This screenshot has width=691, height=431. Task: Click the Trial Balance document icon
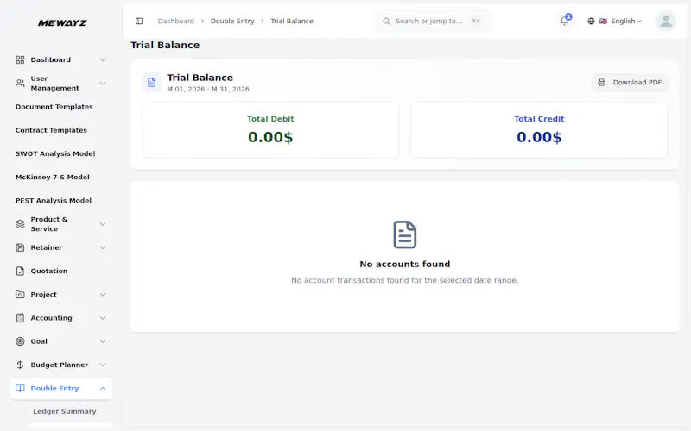pyautogui.click(x=152, y=82)
